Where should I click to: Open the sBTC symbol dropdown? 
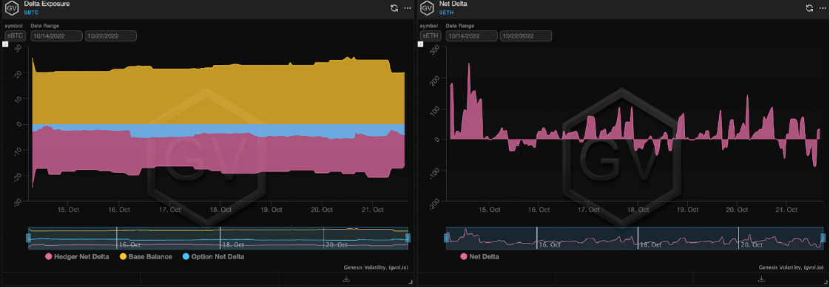point(16,36)
